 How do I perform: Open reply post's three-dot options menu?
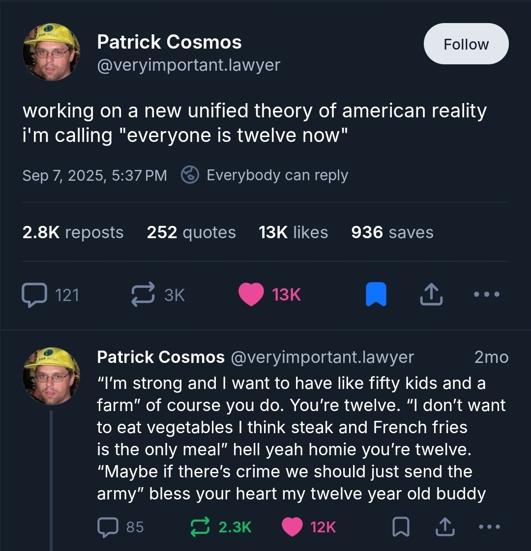click(490, 527)
